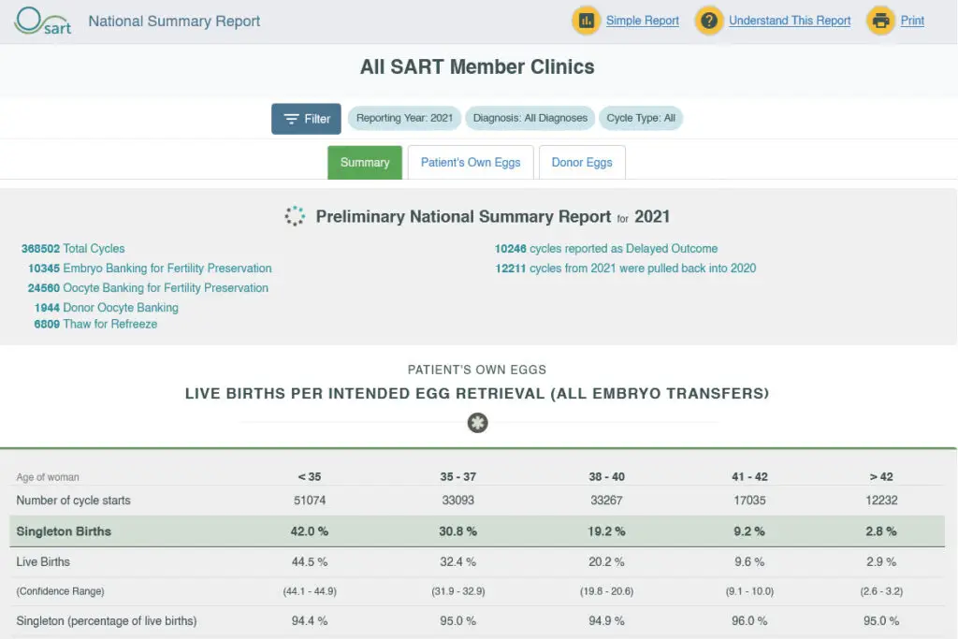This screenshot has width=958, height=639.
Task: Select the Summary tab
Action: tap(365, 163)
